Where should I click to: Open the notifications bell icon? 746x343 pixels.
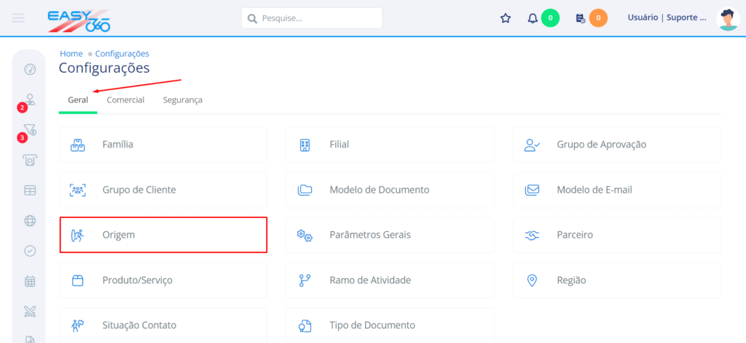click(533, 18)
